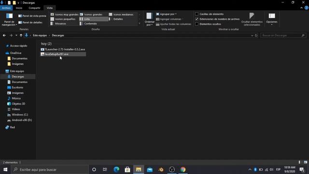Open the Archivo tab

(x=6, y=8)
